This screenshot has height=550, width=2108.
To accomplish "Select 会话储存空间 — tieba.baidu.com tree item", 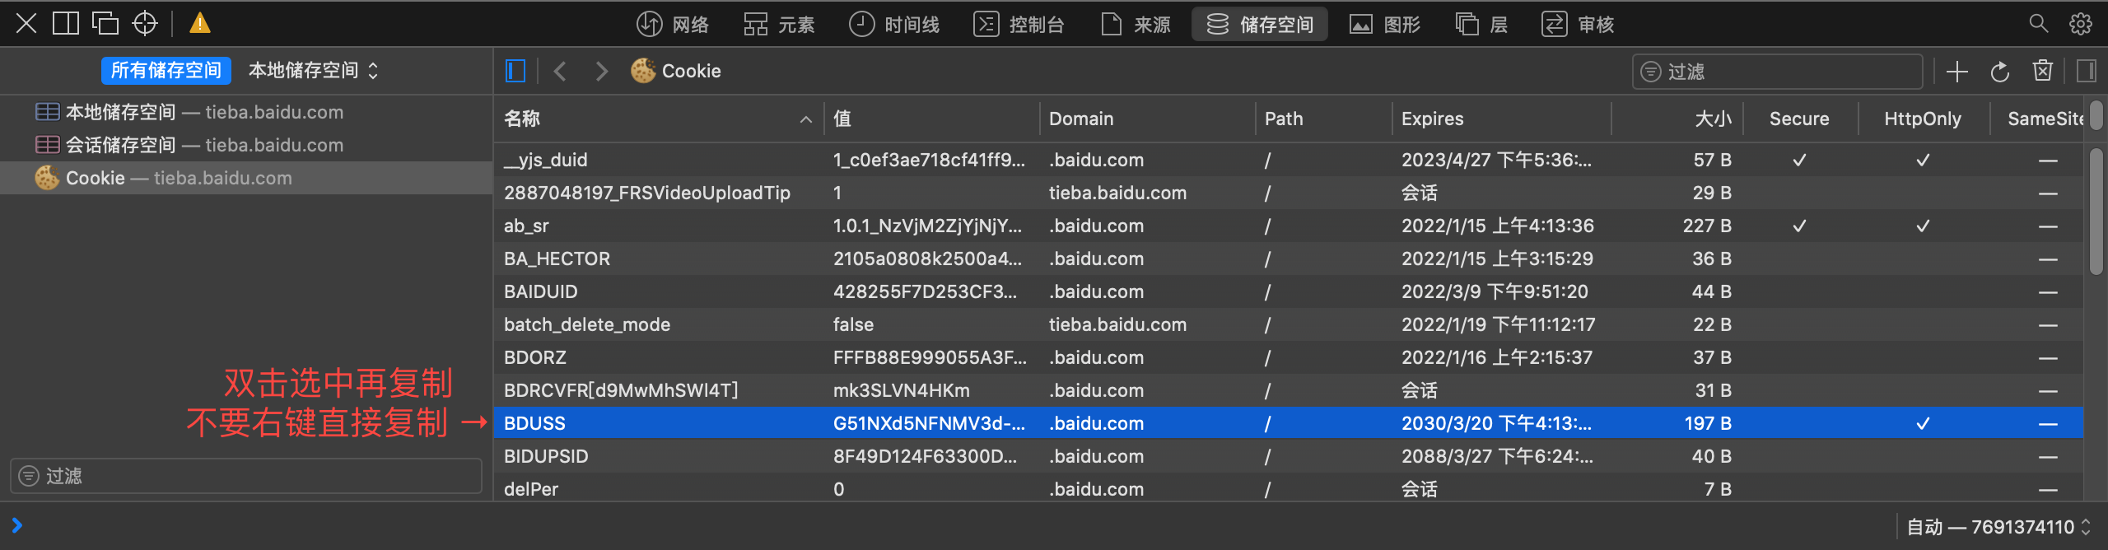I will point(246,145).
